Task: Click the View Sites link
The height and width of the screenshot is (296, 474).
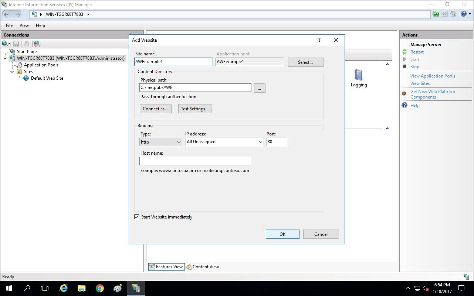Action: [x=420, y=83]
